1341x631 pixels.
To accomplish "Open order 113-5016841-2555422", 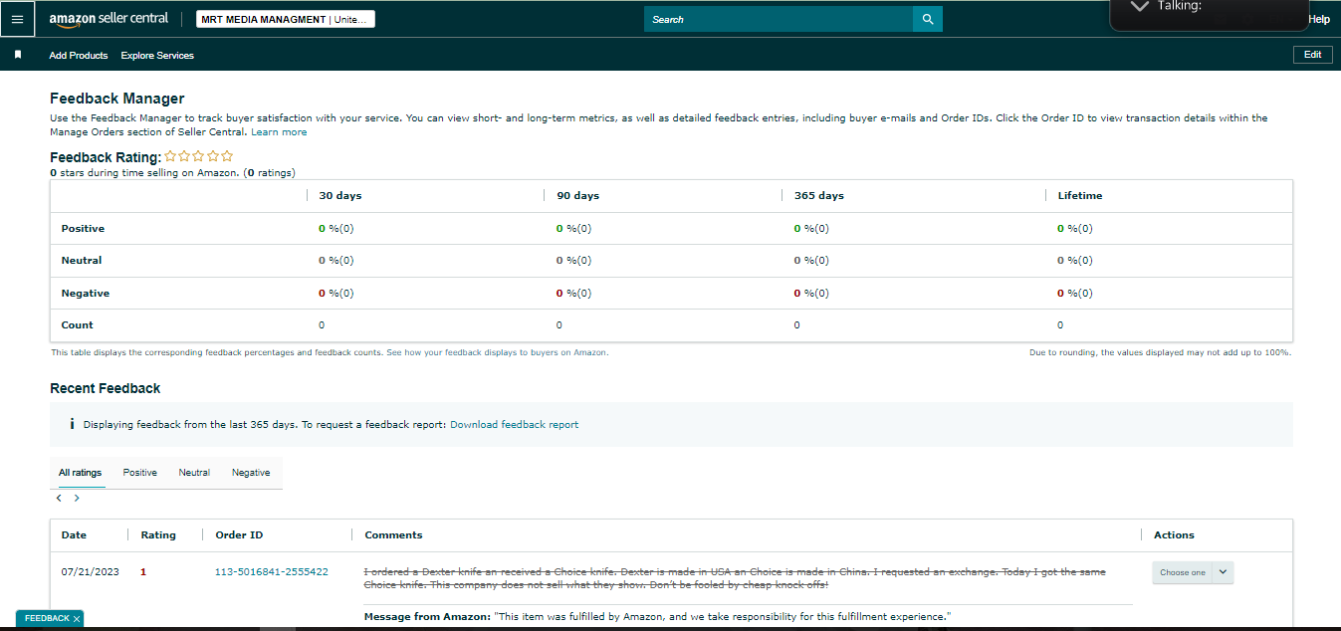I will pyautogui.click(x=272, y=572).
